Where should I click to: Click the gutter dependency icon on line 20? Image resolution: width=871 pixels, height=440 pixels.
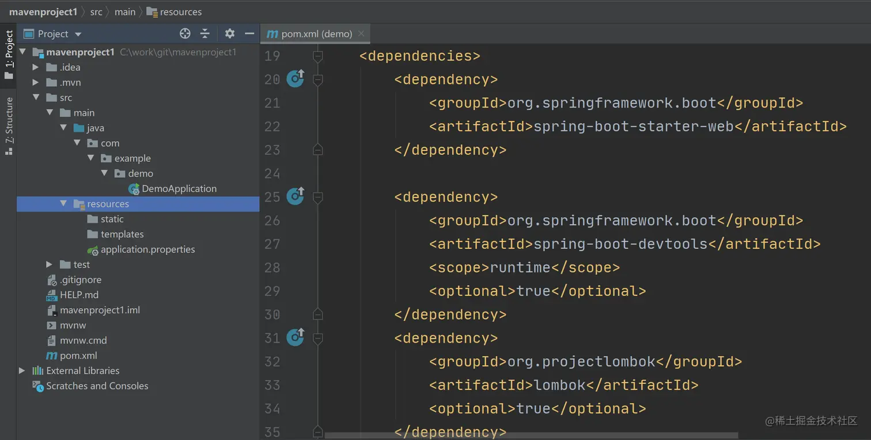[x=296, y=78]
